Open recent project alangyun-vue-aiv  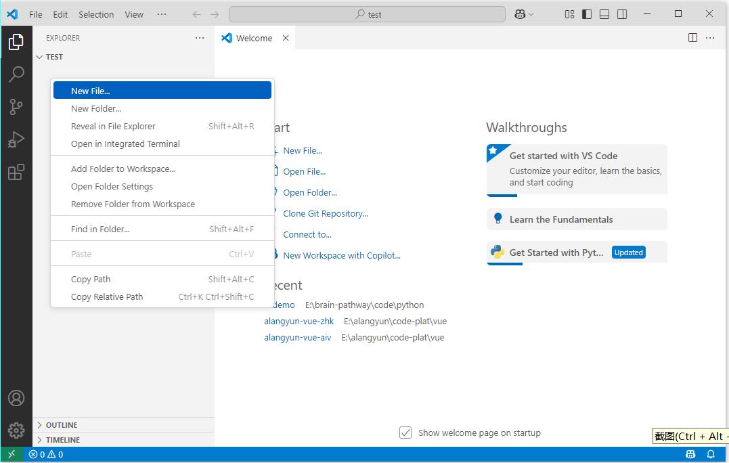point(298,338)
